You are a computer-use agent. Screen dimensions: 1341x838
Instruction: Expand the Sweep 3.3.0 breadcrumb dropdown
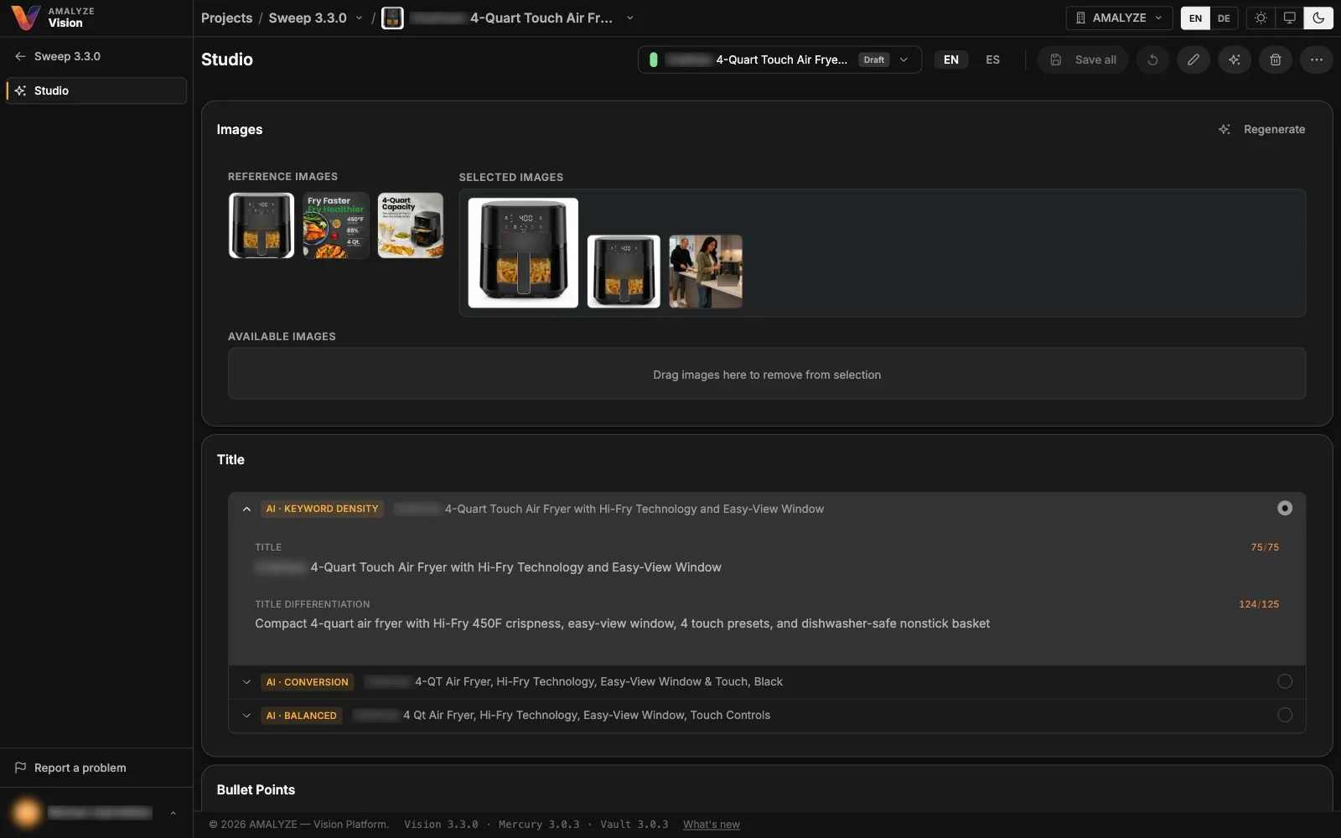(x=360, y=18)
